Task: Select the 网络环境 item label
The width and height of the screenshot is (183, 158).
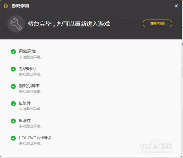Action: (27, 51)
